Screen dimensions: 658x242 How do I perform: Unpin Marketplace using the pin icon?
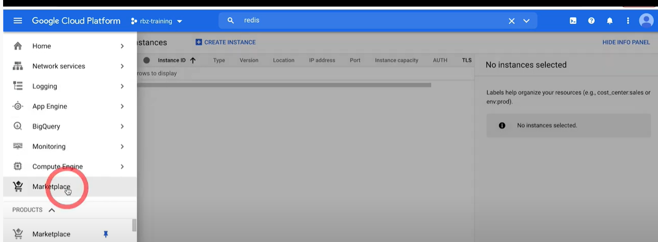[x=106, y=234]
